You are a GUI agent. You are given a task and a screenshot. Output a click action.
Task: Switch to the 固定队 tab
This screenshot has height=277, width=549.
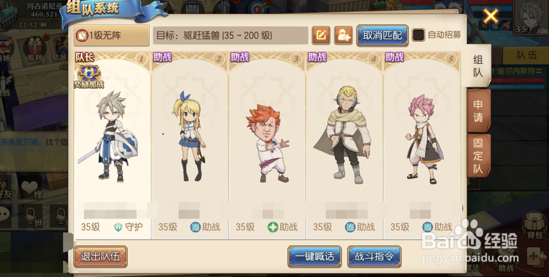pos(478,156)
